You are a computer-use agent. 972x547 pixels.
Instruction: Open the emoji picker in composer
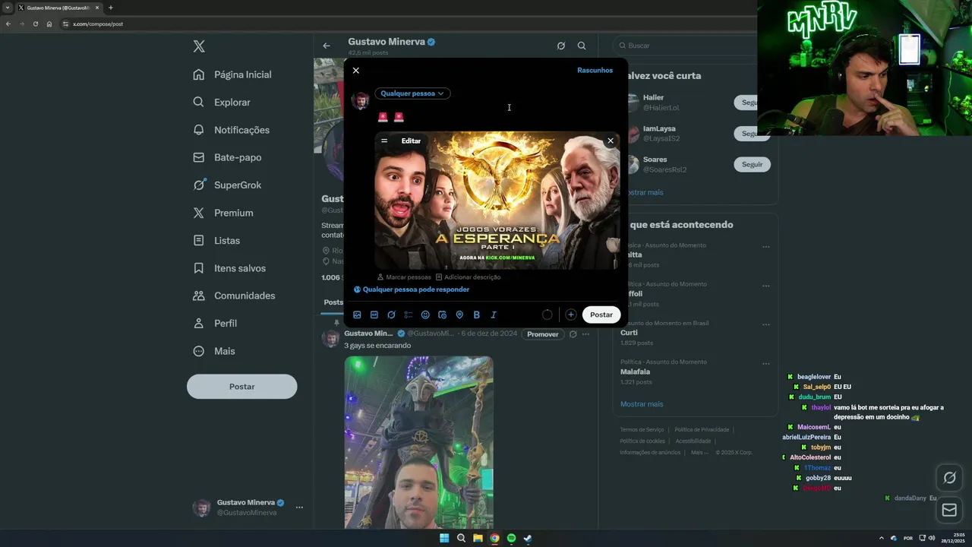(x=425, y=315)
